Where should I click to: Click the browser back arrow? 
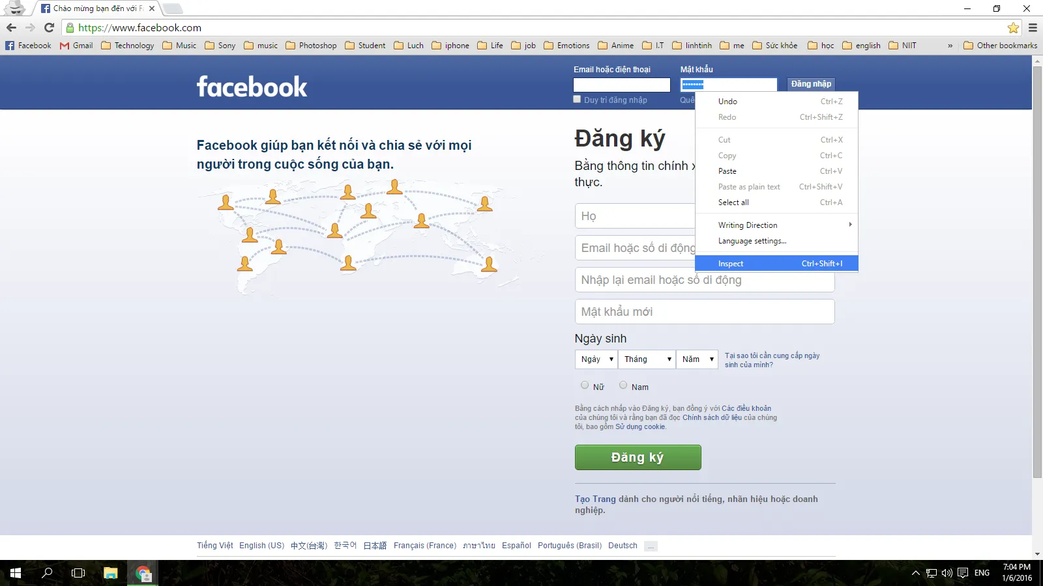tap(11, 27)
